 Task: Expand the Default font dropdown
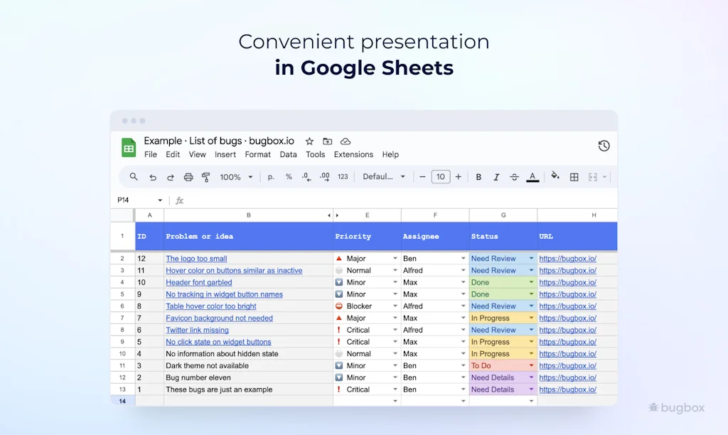click(384, 177)
